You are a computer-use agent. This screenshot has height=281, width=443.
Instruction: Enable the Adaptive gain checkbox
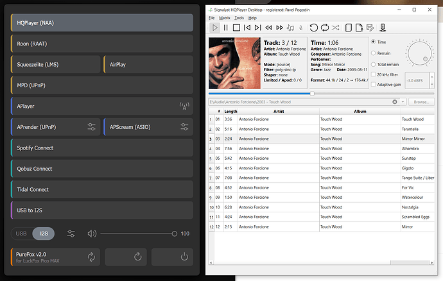tap(374, 85)
